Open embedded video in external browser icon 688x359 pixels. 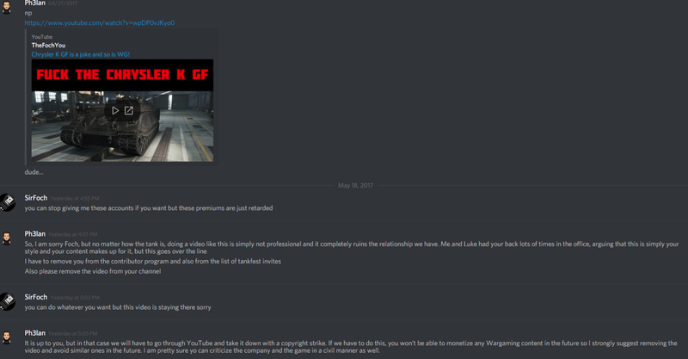click(128, 111)
